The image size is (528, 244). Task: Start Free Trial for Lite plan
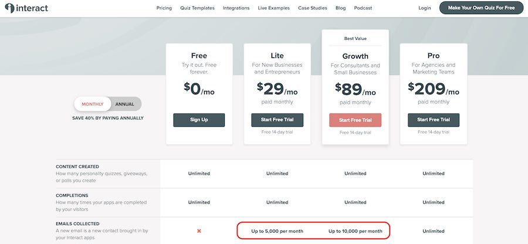(277, 120)
